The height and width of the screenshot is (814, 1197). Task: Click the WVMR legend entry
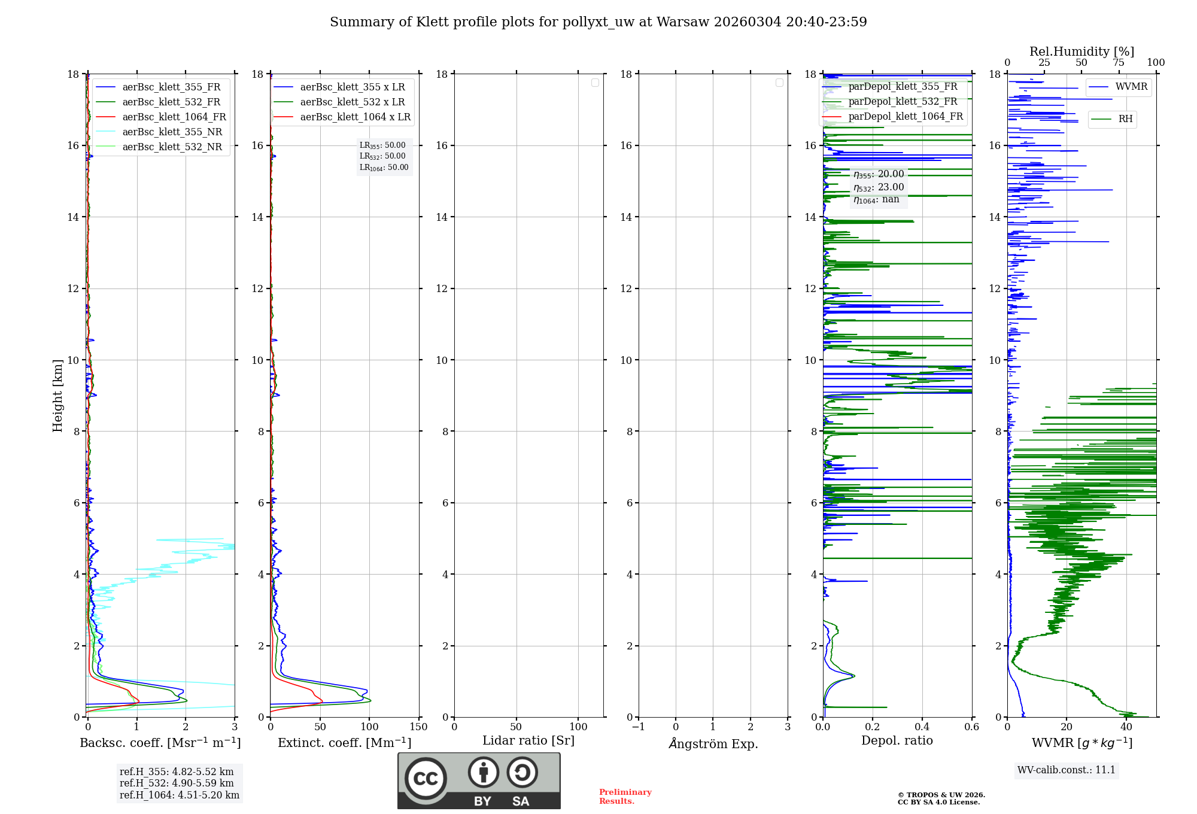click(x=1131, y=87)
